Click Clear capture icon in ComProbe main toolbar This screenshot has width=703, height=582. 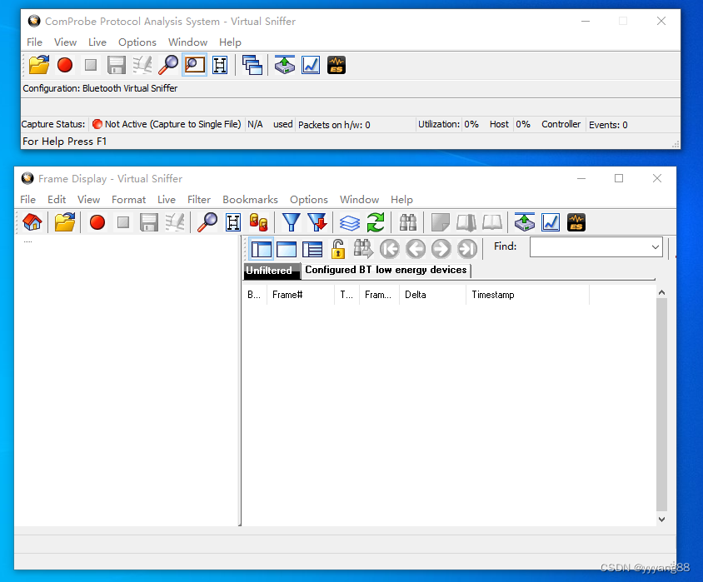click(142, 65)
